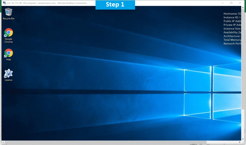Click the Architecture line on the desktop
The width and height of the screenshot is (246, 145).
(232, 36)
